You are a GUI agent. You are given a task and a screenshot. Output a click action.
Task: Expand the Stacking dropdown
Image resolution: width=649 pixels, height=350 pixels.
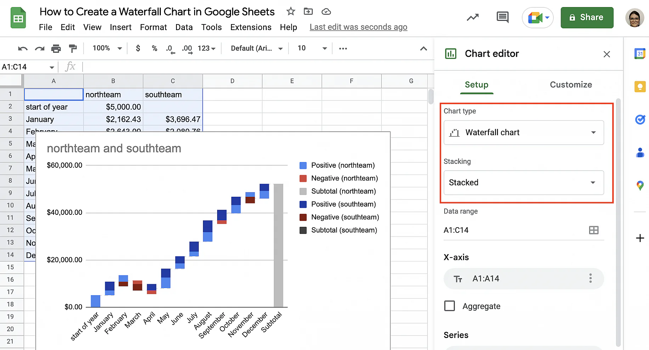pyautogui.click(x=524, y=183)
